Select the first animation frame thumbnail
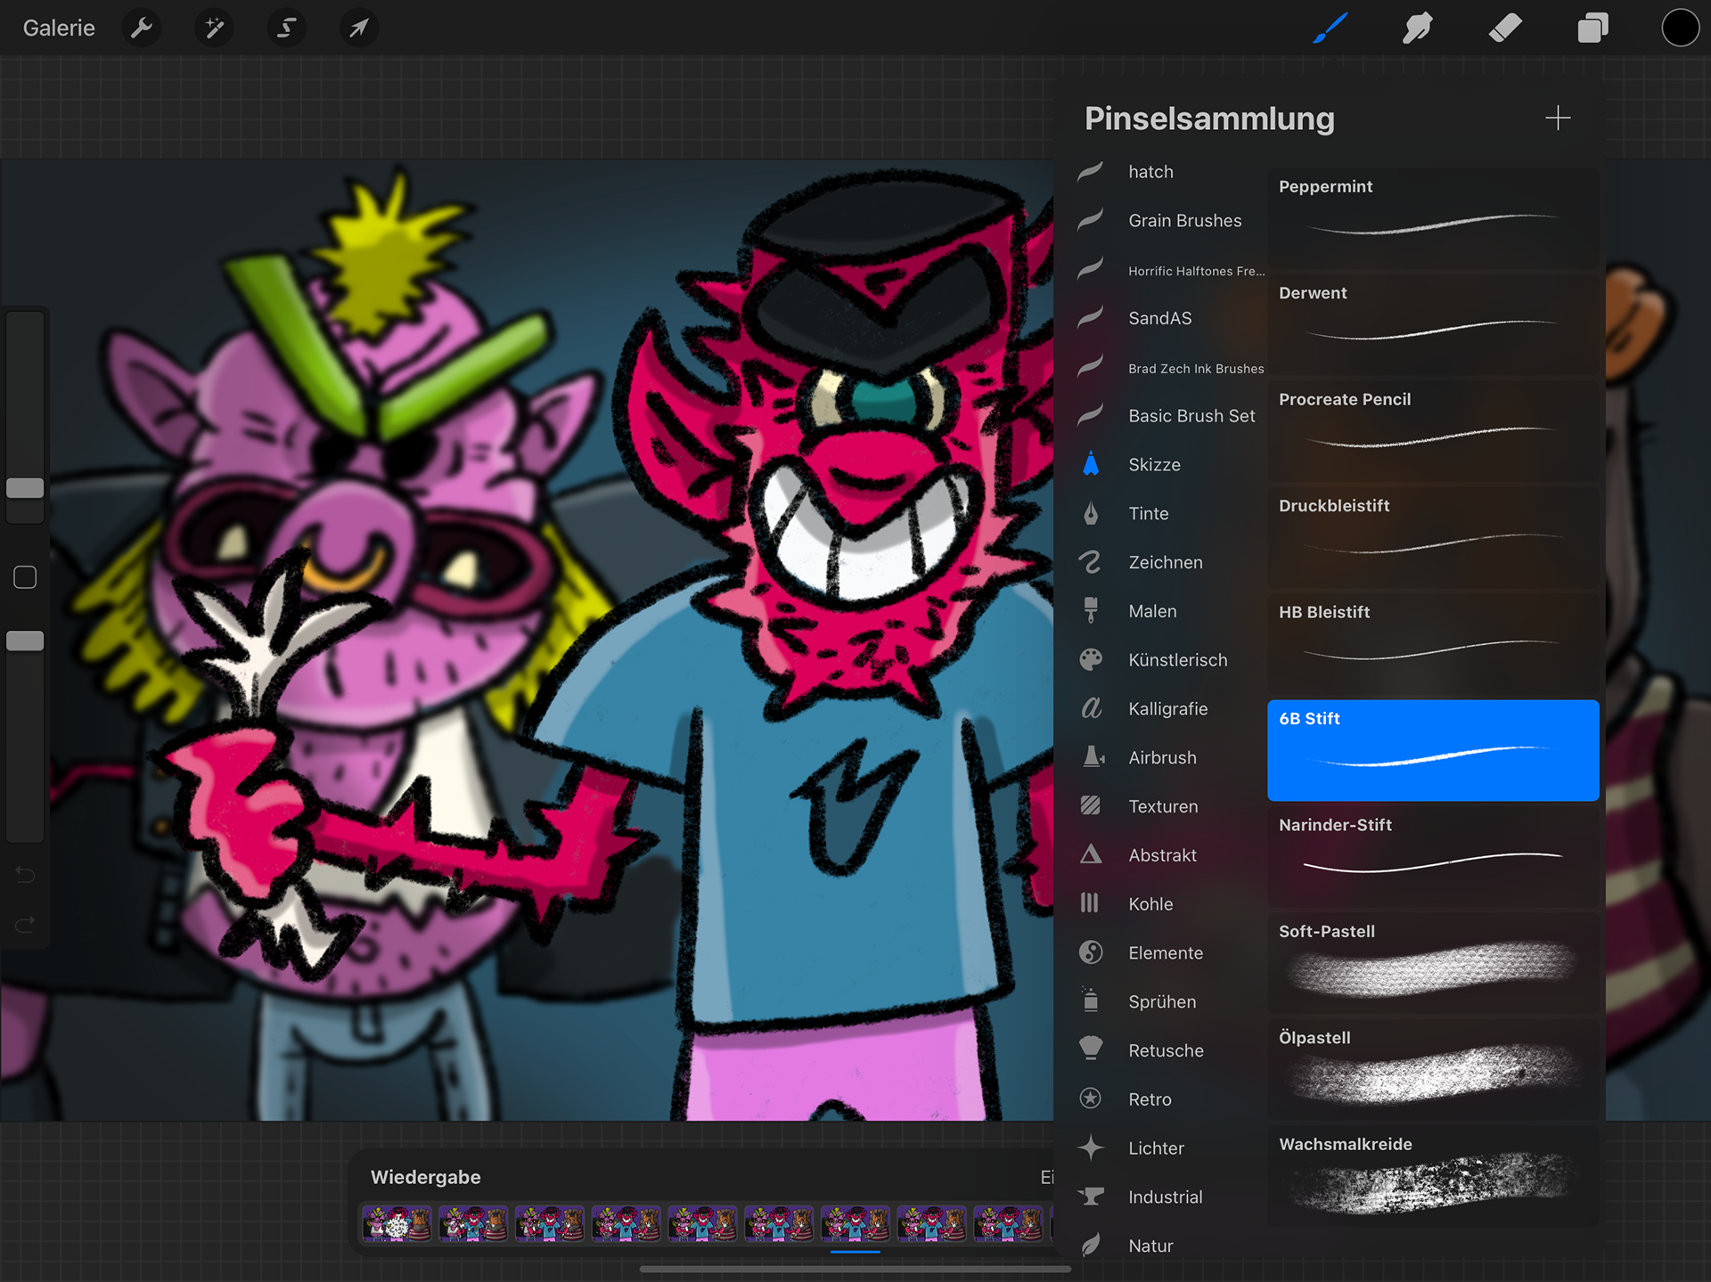This screenshot has height=1282, width=1711. tap(397, 1224)
